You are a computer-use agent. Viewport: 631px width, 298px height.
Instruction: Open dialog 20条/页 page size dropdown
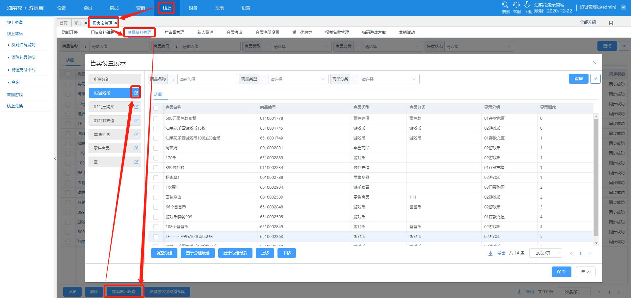click(x=545, y=253)
